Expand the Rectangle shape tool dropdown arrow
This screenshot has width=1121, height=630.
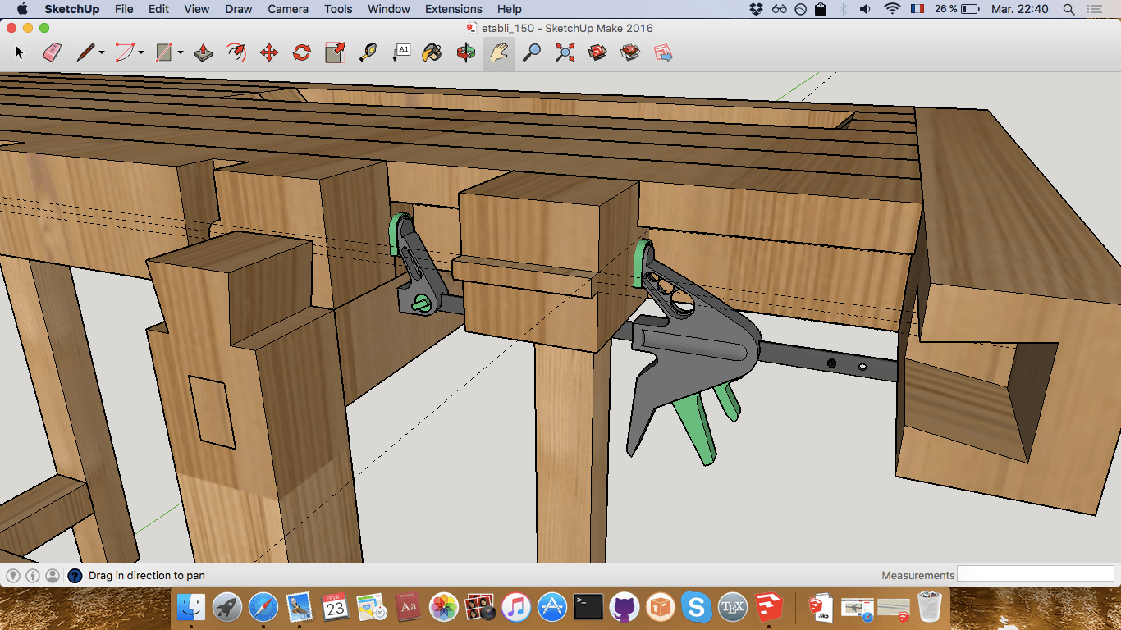[180, 53]
